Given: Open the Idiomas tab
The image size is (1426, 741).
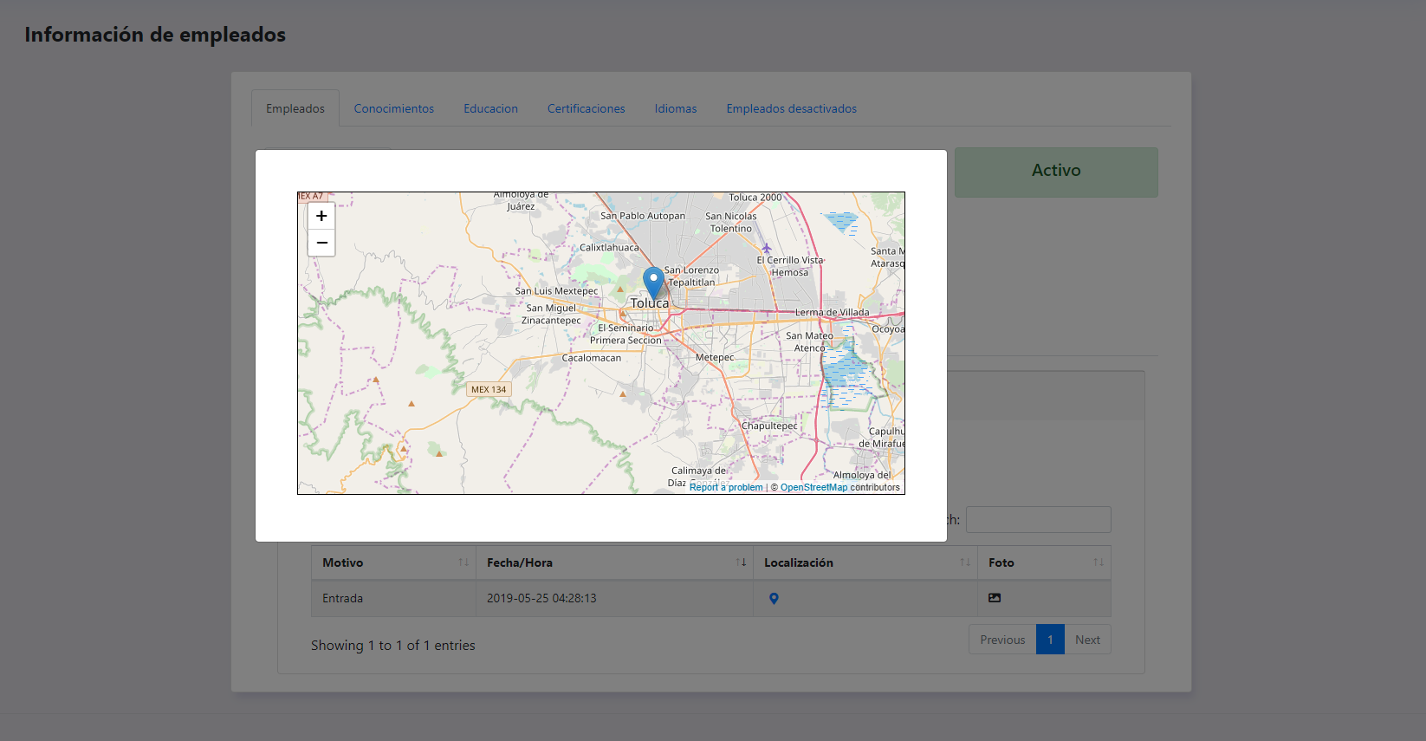Looking at the screenshot, I should coord(676,108).
